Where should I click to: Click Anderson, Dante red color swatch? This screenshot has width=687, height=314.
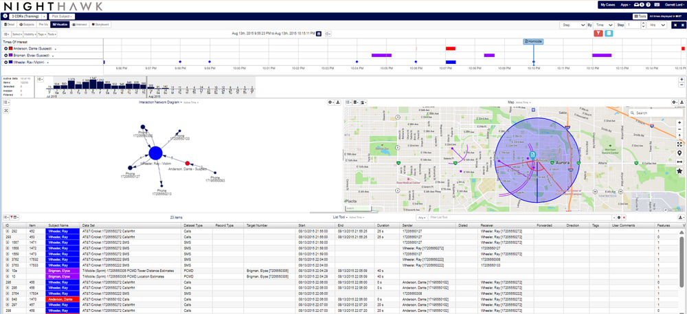pyautogui.click(x=10, y=49)
